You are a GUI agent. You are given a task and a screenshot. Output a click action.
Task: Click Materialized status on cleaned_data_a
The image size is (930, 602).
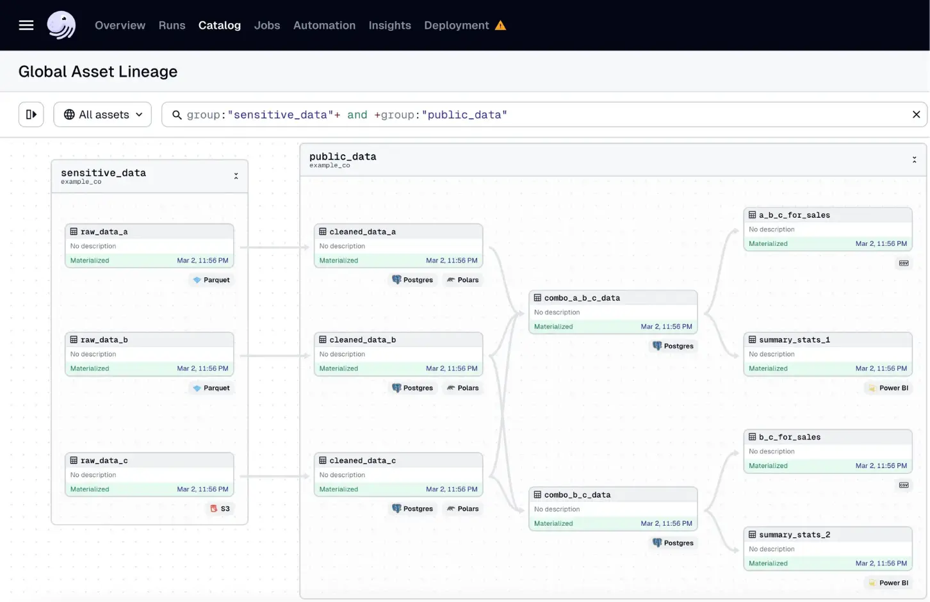point(339,261)
